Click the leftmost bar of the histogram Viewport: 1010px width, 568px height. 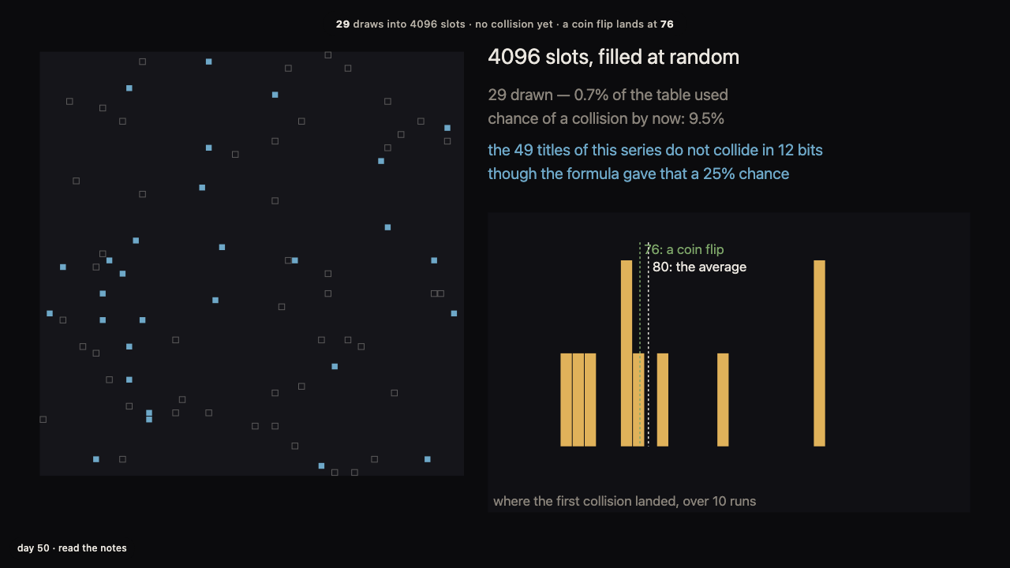(566, 400)
